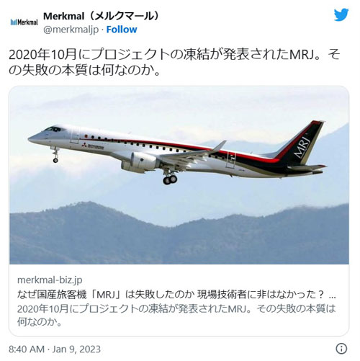Viewport: 360px width, 361px height.
Task: Follow the Merkmal account
Action: click(x=122, y=30)
